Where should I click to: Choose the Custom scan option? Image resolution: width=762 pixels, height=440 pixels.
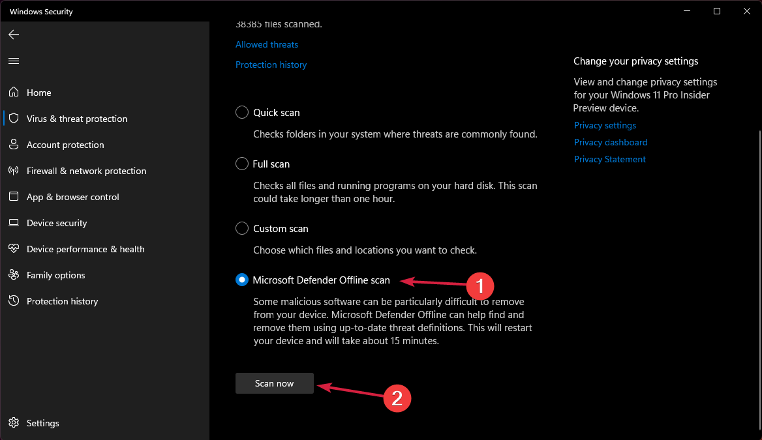tap(241, 228)
